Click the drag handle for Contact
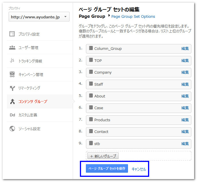The image size is (197, 182). (91, 131)
